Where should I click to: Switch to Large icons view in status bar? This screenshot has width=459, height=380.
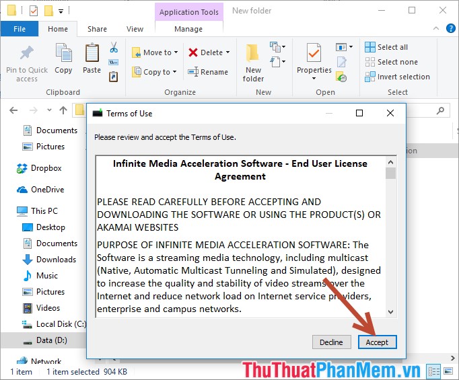[448, 371]
